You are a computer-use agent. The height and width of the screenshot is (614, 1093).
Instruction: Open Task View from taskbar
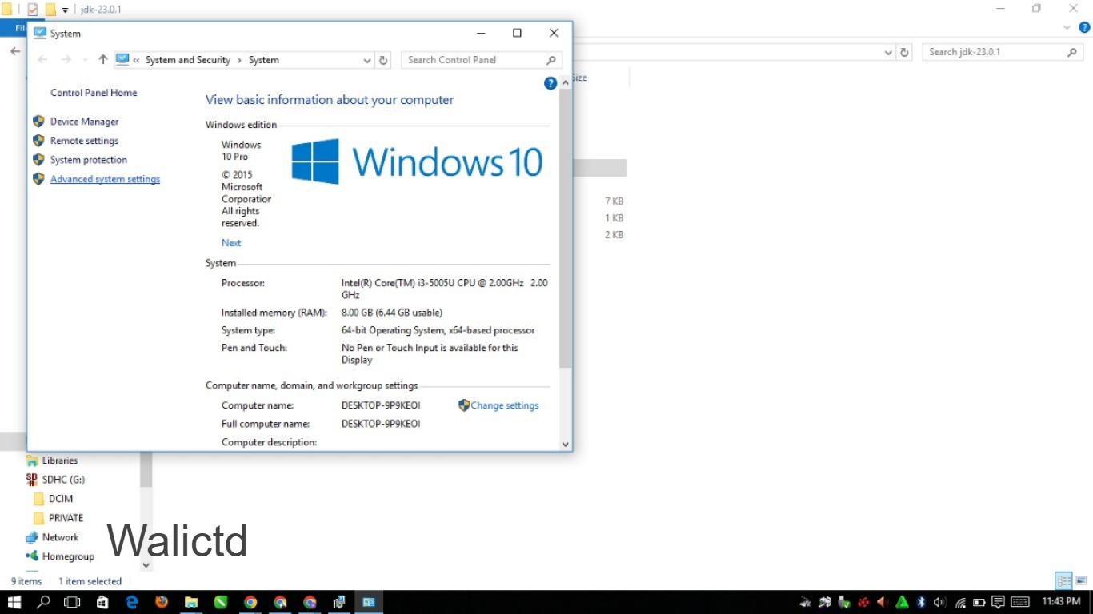pos(73,602)
